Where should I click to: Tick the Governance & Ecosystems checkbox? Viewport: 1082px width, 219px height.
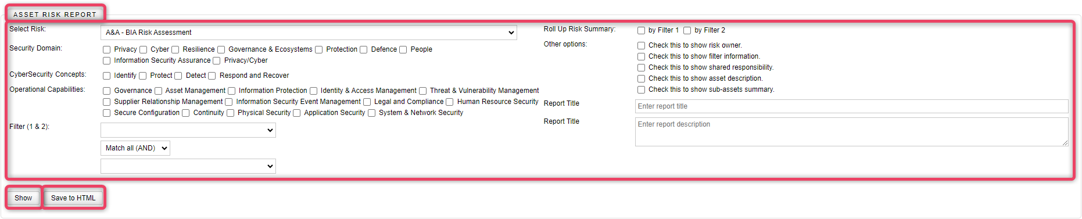click(x=221, y=50)
